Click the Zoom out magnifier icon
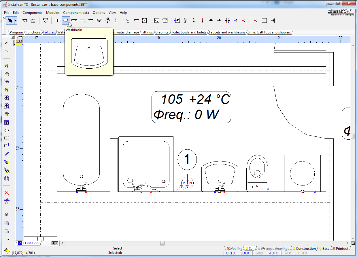The height and width of the screenshot is (257, 357). click(x=7, y=90)
